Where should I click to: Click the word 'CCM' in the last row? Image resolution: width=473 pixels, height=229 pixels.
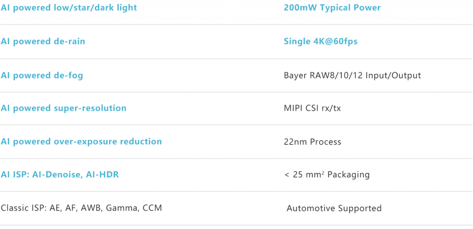(x=152, y=208)
